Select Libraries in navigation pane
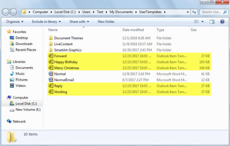The image size is (230, 146). [19, 62]
